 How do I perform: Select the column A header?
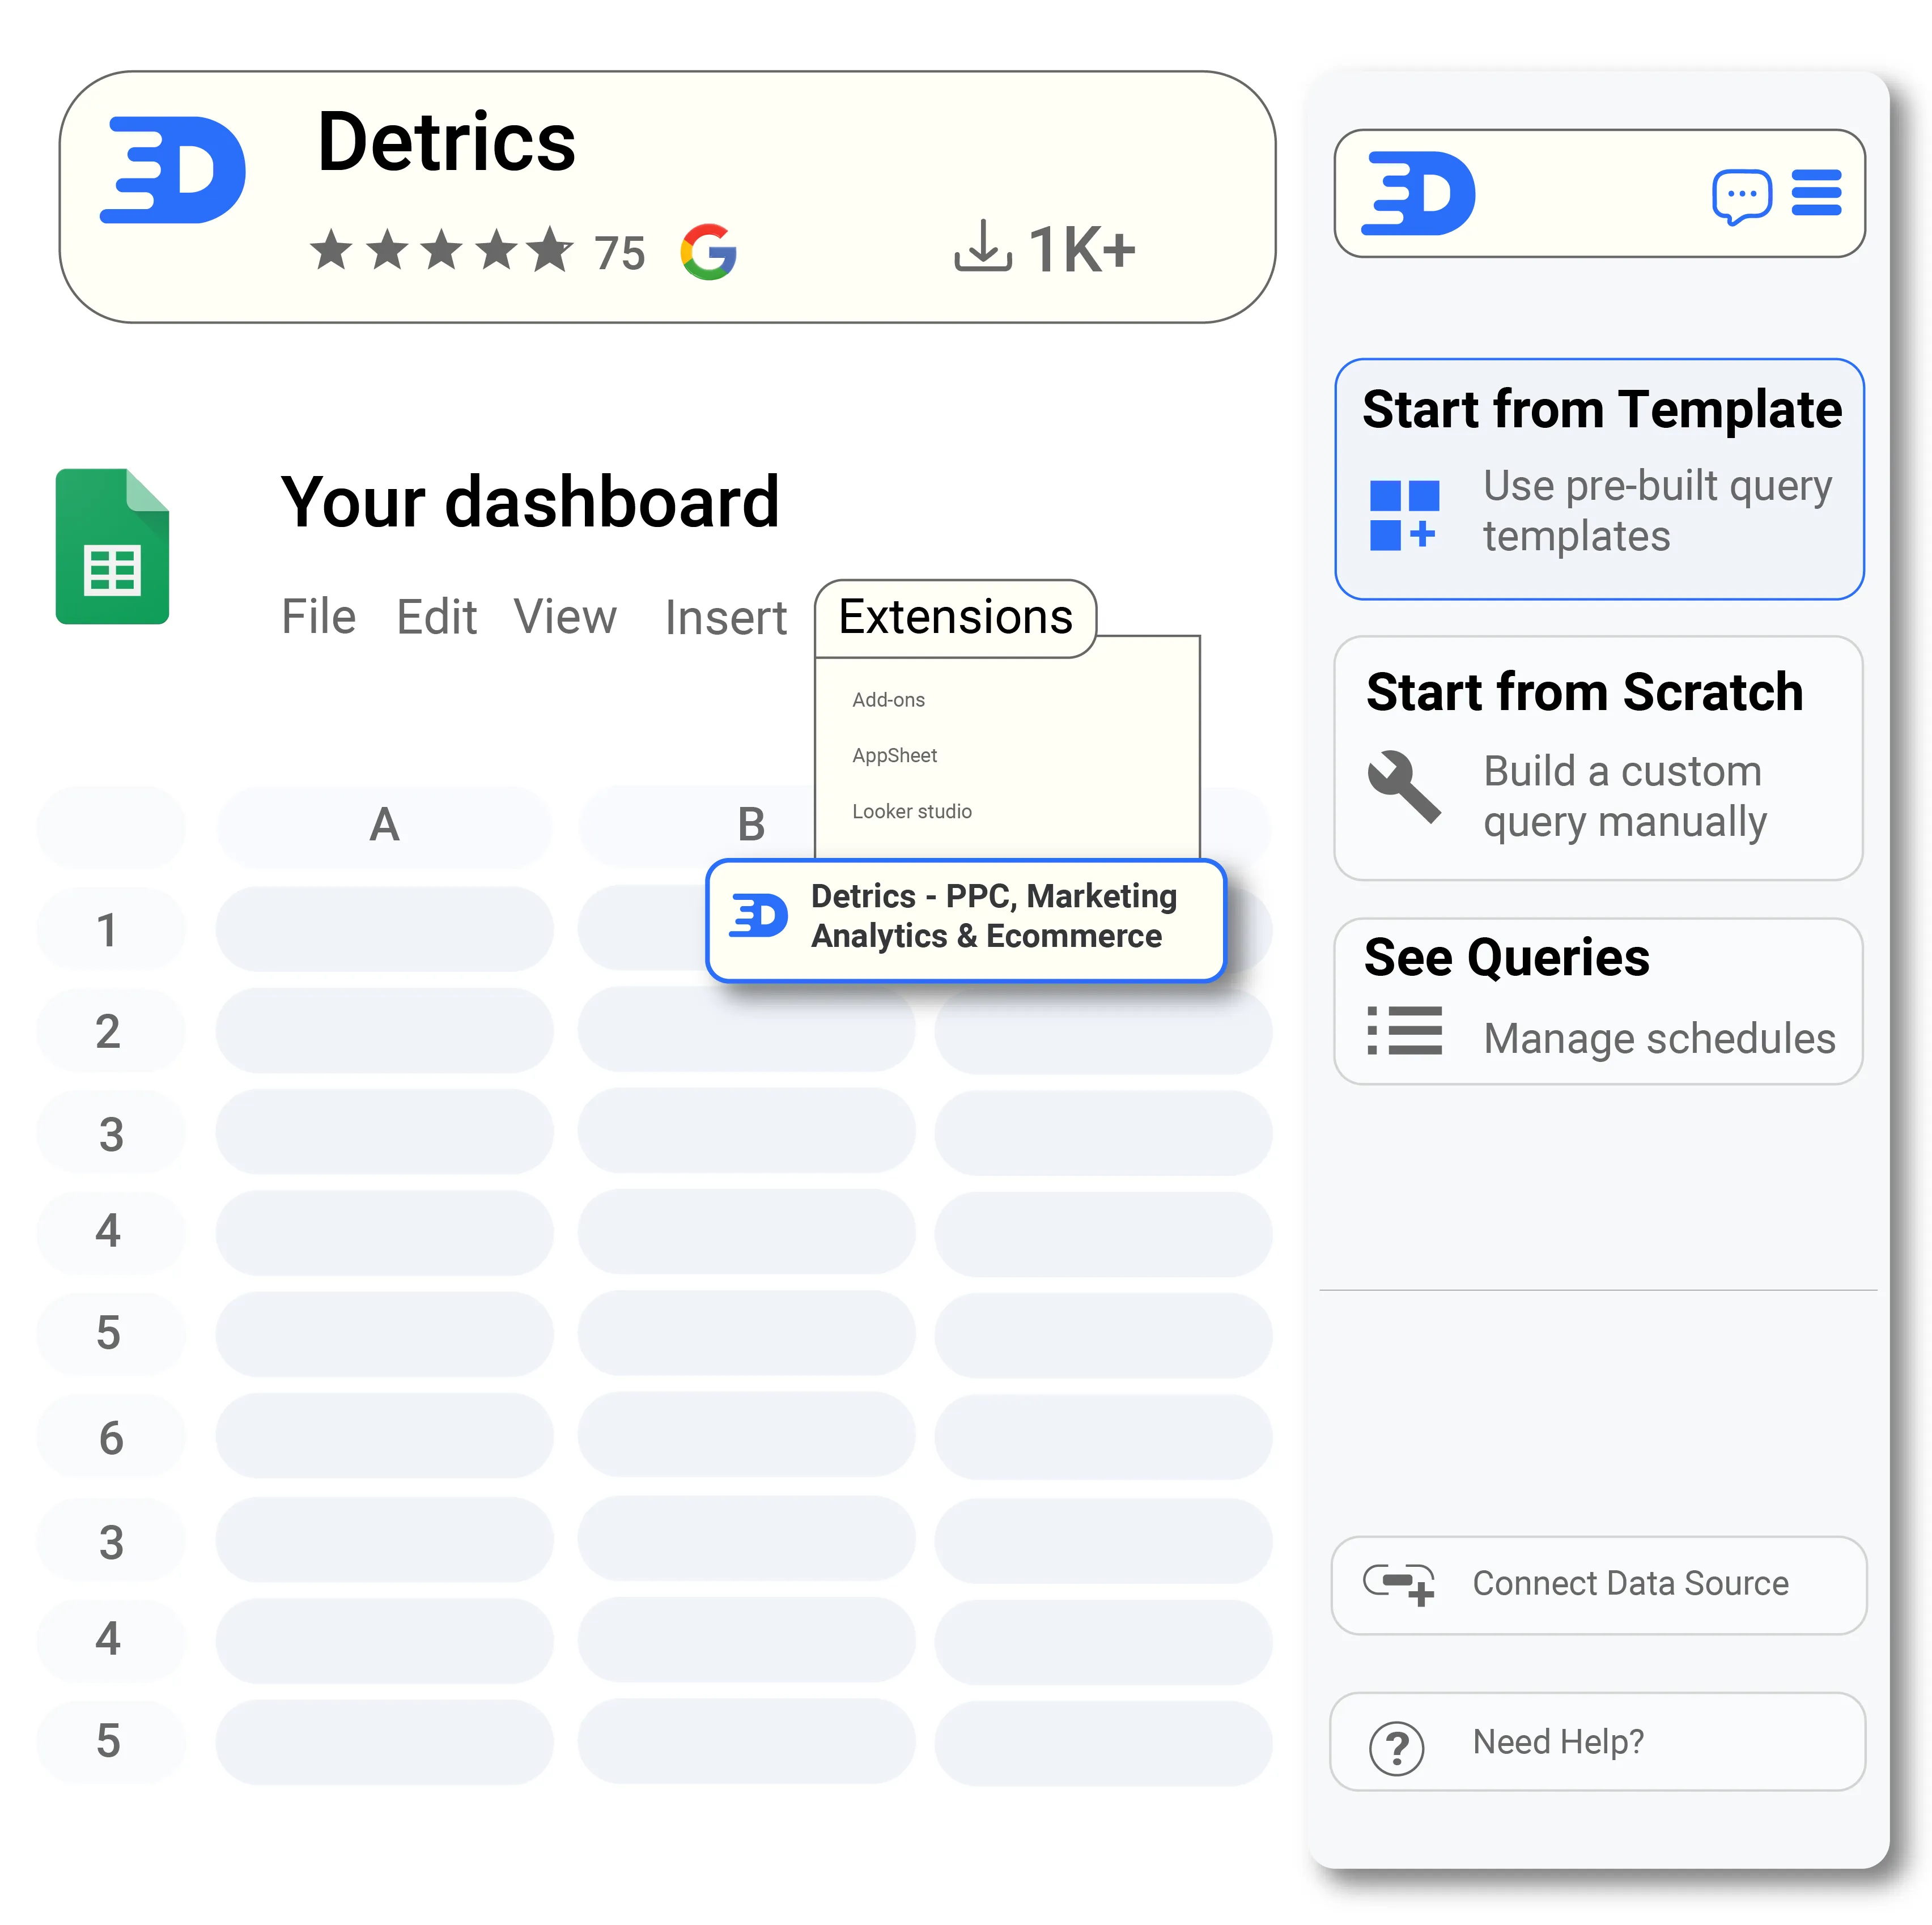click(x=384, y=826)
